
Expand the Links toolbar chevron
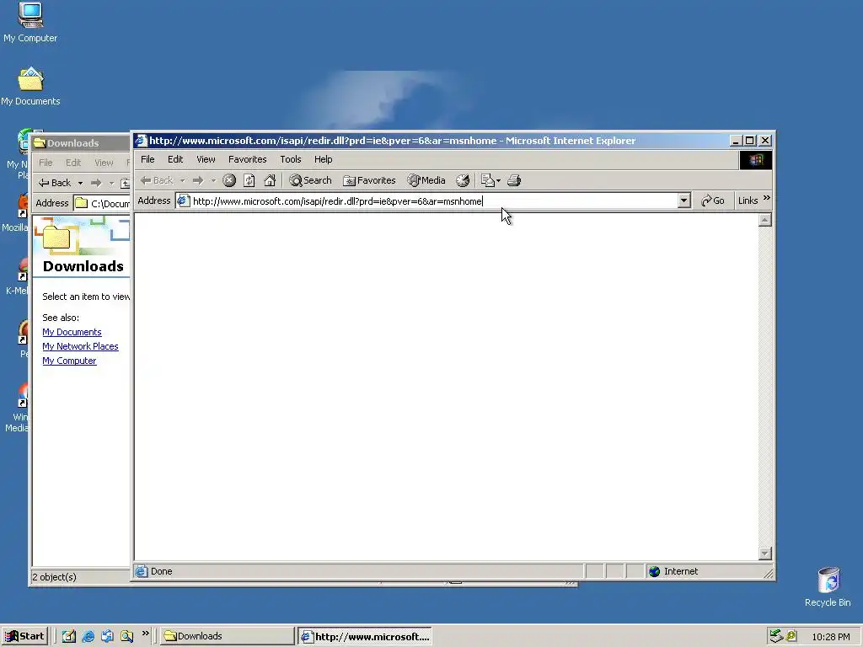[x=767, y=198]
